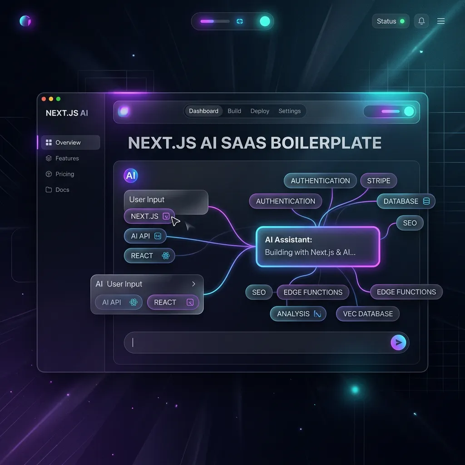Open the hamburger menu at top right
Image resolution: width=465 pixels, height=465 pixels.
[x=440, y=21]
